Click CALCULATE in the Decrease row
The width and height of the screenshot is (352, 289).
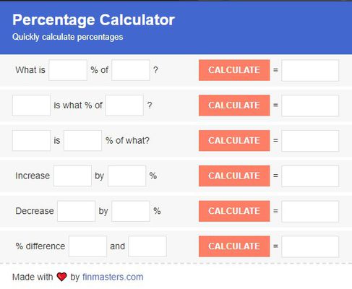tap(234, 211)
